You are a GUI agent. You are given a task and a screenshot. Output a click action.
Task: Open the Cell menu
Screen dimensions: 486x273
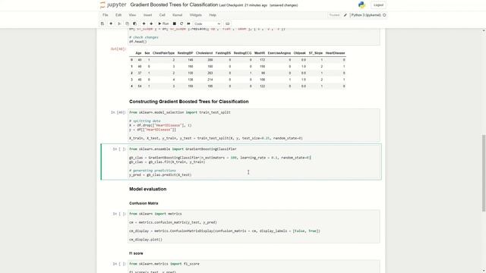click(x=162, y=15)
